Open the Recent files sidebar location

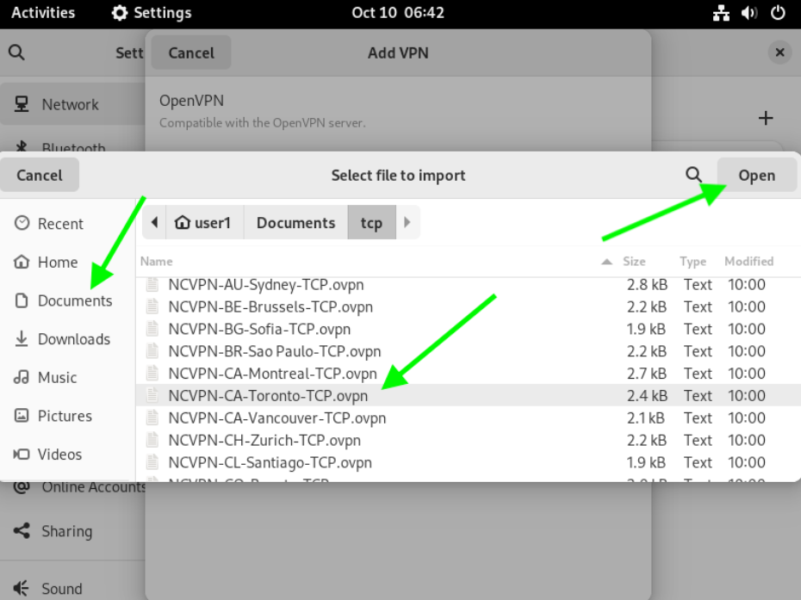pyautogui.click(x=60, y=224)
